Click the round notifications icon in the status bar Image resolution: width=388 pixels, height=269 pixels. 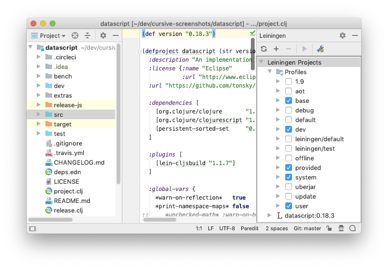[x=353, y=228]
